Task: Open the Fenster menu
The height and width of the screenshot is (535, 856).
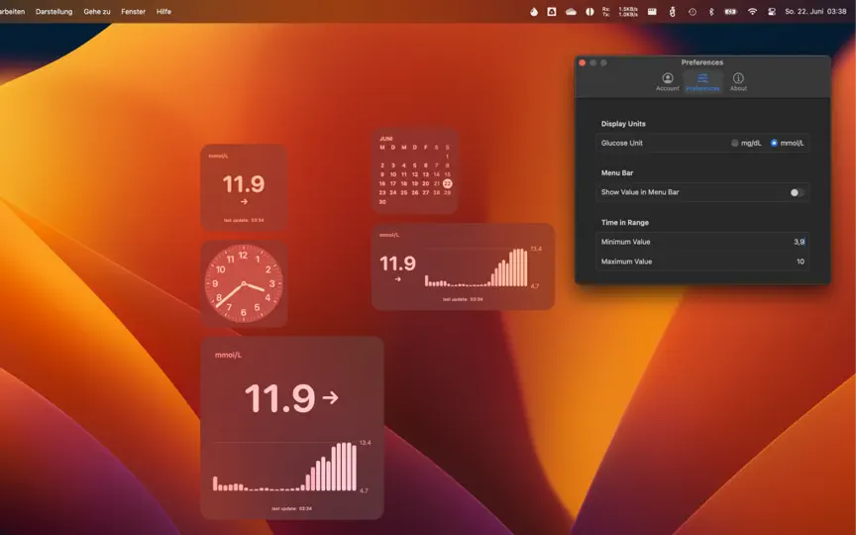Action: [133, 12]
